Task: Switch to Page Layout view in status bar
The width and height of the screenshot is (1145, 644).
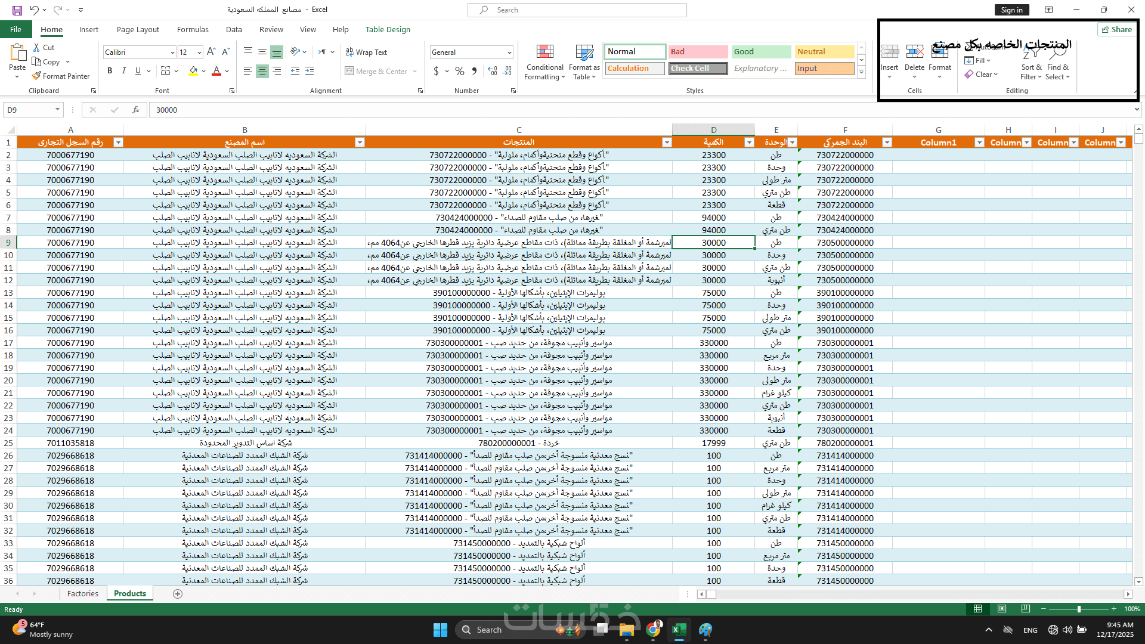Action: pos(1002,609)
